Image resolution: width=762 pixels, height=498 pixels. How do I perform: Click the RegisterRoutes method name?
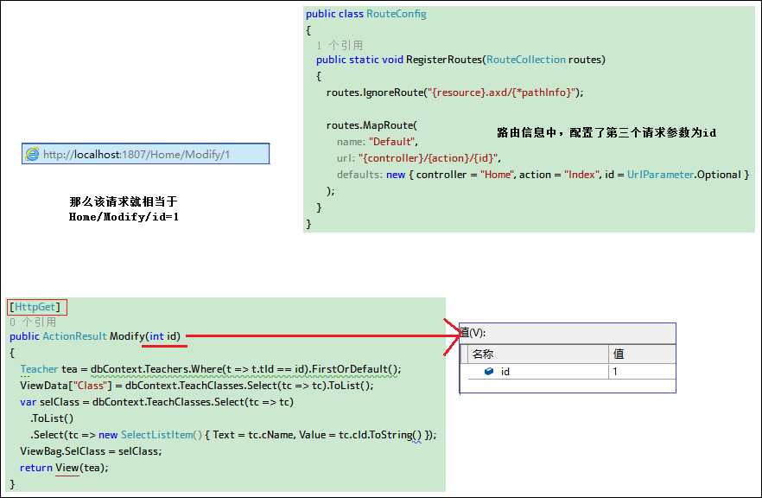444,60
